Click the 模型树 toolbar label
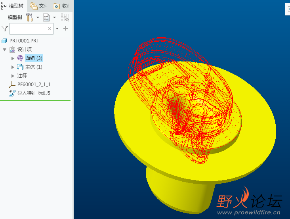 coord(15,17)
